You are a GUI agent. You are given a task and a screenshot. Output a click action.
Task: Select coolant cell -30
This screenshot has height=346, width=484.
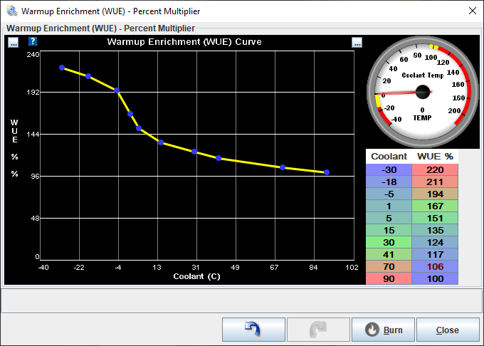tap(389, 169)
